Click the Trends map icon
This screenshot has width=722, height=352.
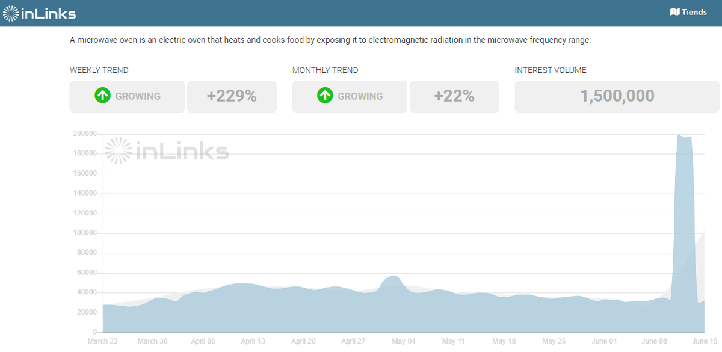(674, 12)
